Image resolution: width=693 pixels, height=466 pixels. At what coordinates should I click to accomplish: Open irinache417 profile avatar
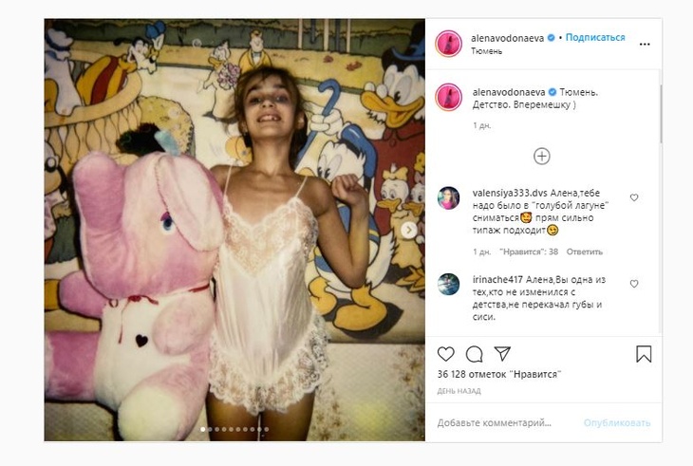[x=448, y=285]
